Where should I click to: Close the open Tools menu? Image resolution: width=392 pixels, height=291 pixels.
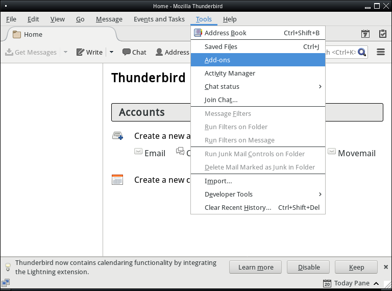(x=204, y=19)
